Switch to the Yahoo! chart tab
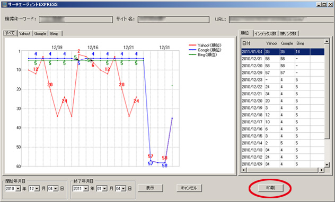Screen dimensions: 335x202 25,33
